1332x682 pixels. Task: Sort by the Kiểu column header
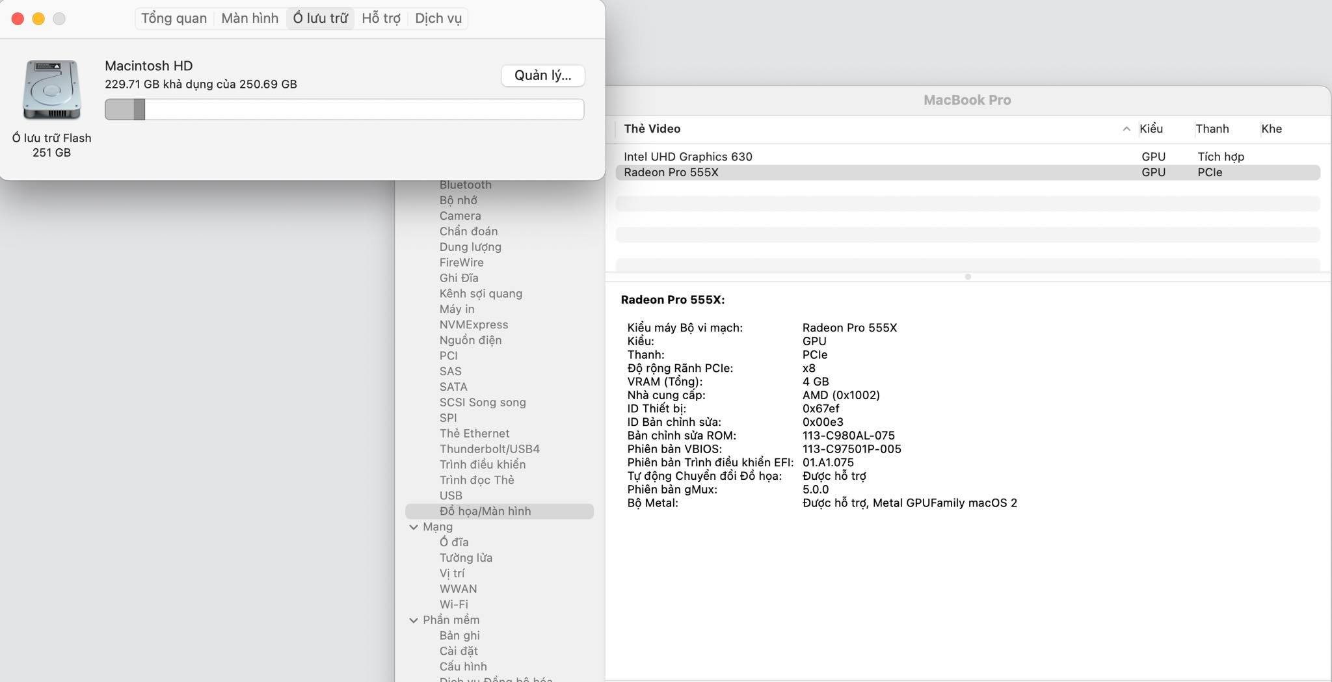[1151, 129]
